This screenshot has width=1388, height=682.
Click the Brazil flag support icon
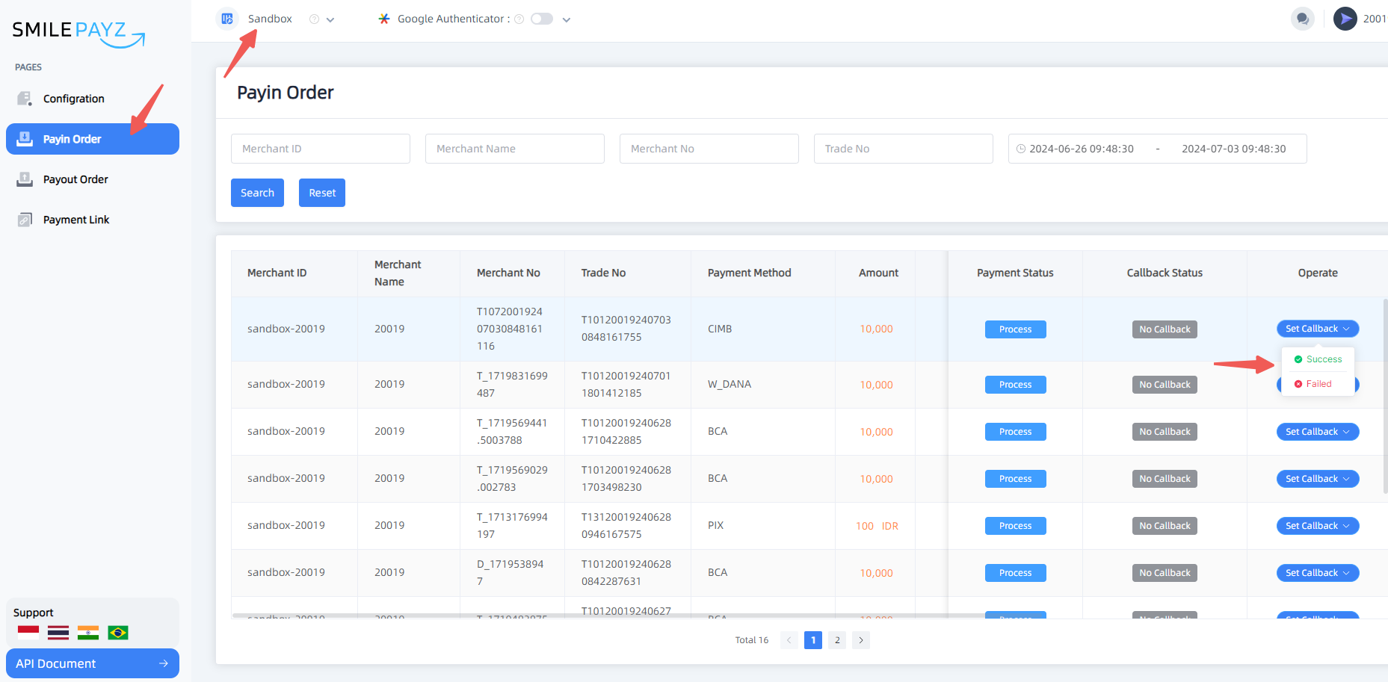pos(118,633)
